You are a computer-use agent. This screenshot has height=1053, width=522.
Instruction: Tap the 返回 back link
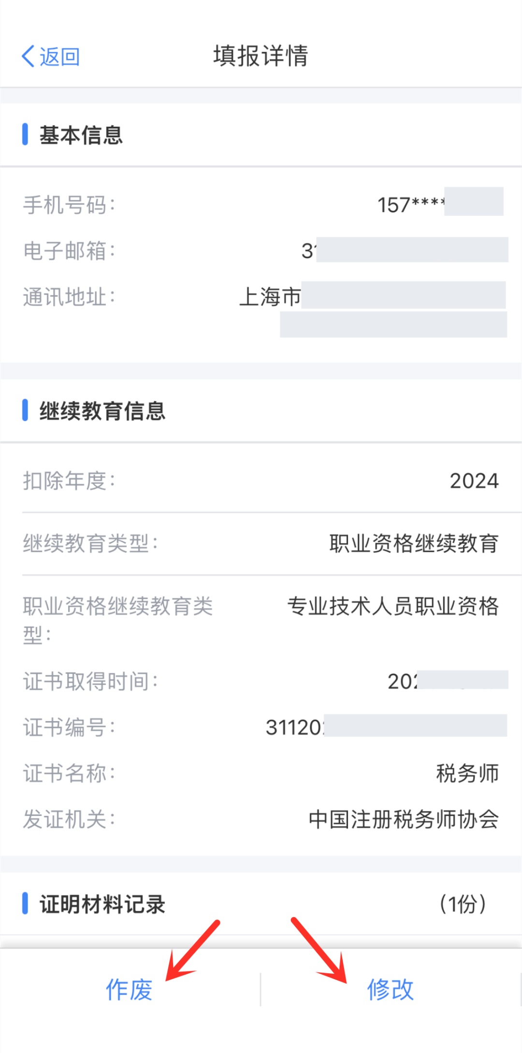(x=59, y=57)
